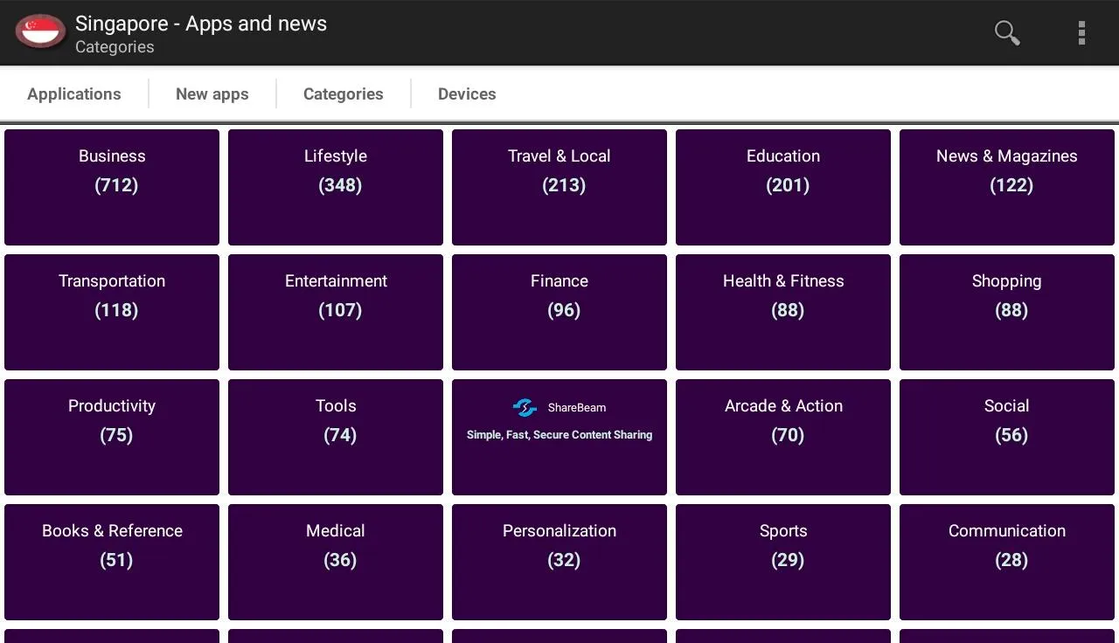This screenshot has width=1119, height=643.
Task: Open the three-dot overflow menu
Action: click(x=1081, y=33)
